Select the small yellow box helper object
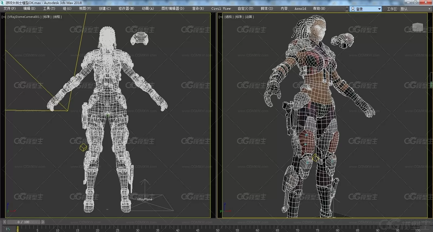The image size is (433, 232). [83, 147]
